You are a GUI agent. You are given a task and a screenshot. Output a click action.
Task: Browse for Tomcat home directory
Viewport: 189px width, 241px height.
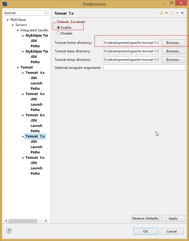[x=173, y=43]
